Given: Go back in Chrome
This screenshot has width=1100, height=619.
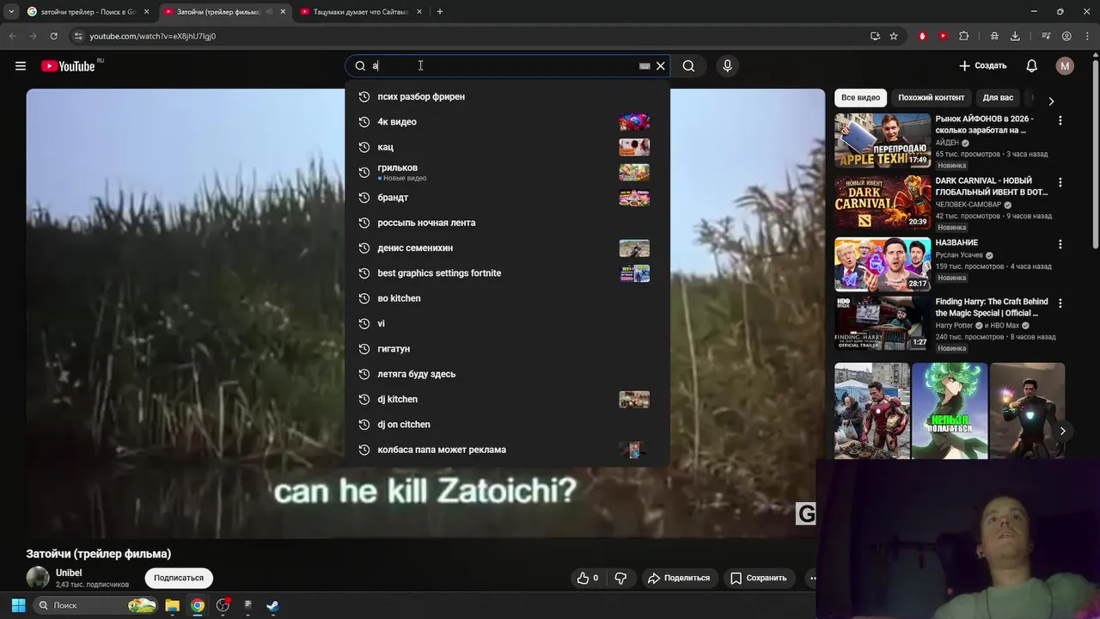Looking at the screenshot, I should [x=12, y=36].
